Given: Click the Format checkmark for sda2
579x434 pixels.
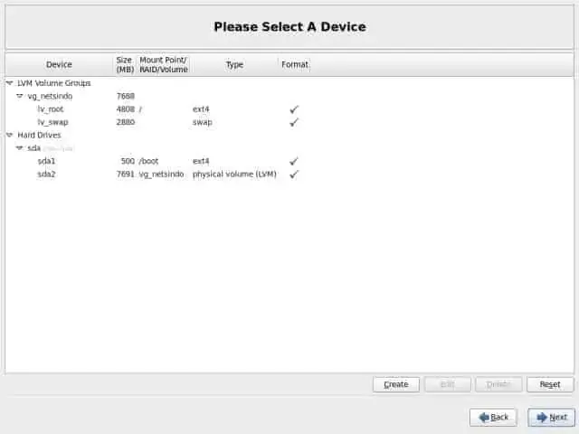Looking at the screenshot, I should pyautogui.click(x=293, y=174).
